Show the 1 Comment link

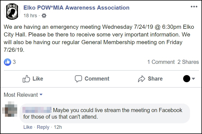(161, 62)
